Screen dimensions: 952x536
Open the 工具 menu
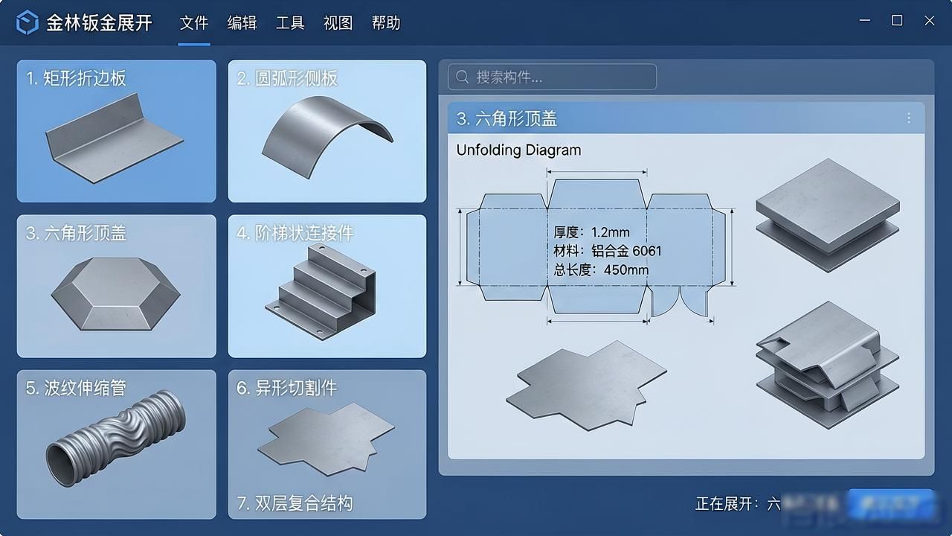coord(290,23)
